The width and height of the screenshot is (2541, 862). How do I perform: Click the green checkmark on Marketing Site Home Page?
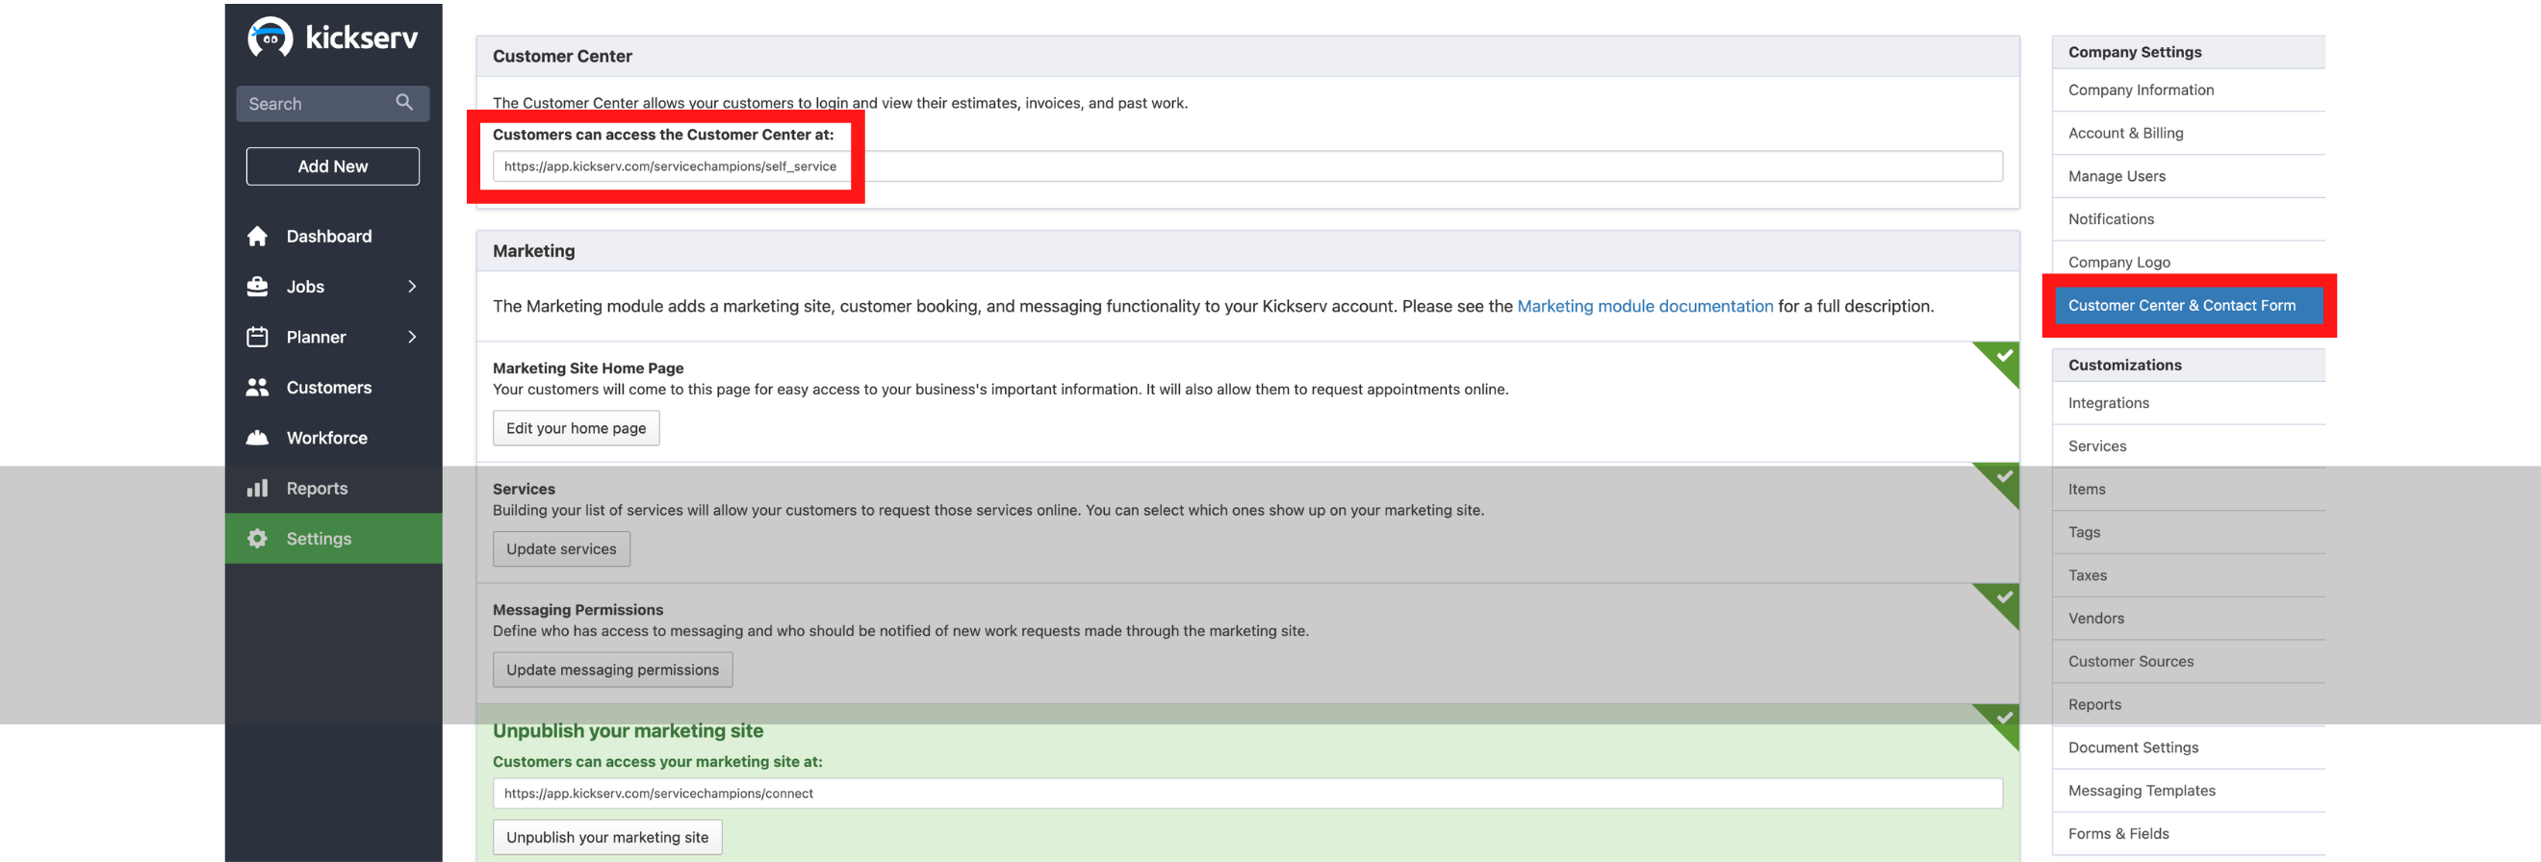pyautogui.click(x=2003, y=355)
